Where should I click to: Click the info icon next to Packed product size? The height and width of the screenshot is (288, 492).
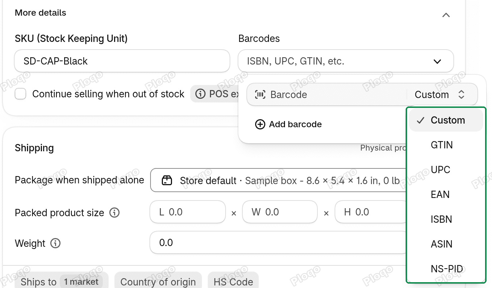click(114, 213)
